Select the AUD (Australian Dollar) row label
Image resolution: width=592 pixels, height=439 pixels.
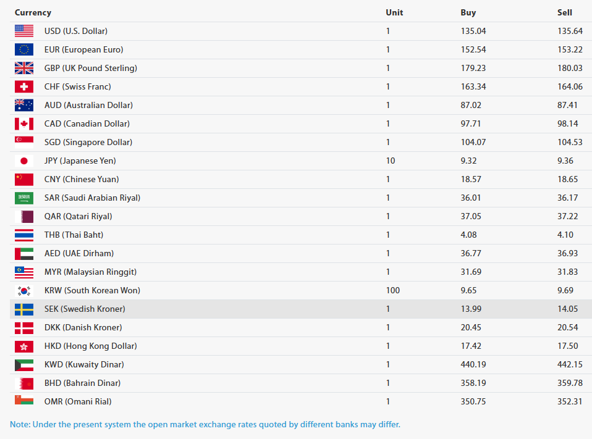point(88,105)
